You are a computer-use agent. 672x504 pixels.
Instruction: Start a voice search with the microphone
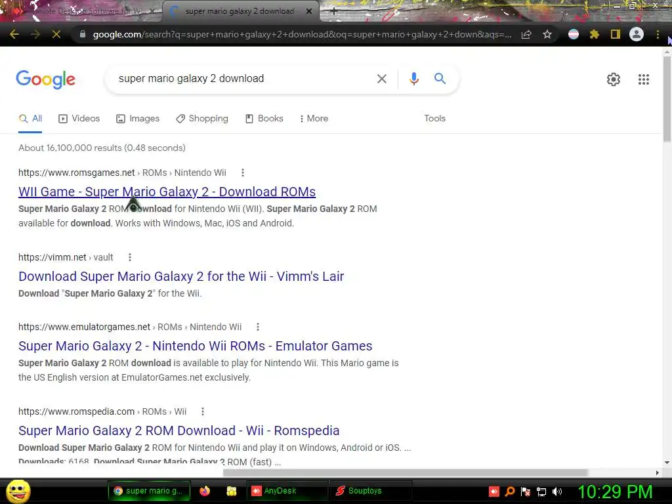pos(413,79)
